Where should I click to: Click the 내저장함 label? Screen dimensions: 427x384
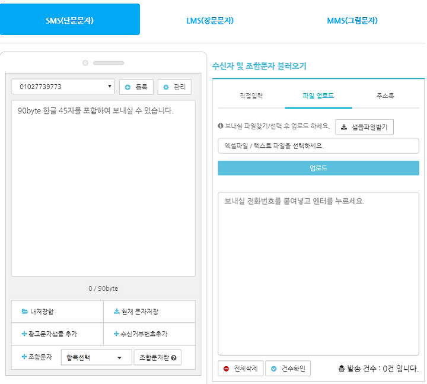tap(42, 312)
